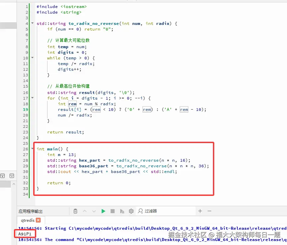Click '#include <string>' on line 2
Viewport: 287px width, 245px height.
point(59,12)
